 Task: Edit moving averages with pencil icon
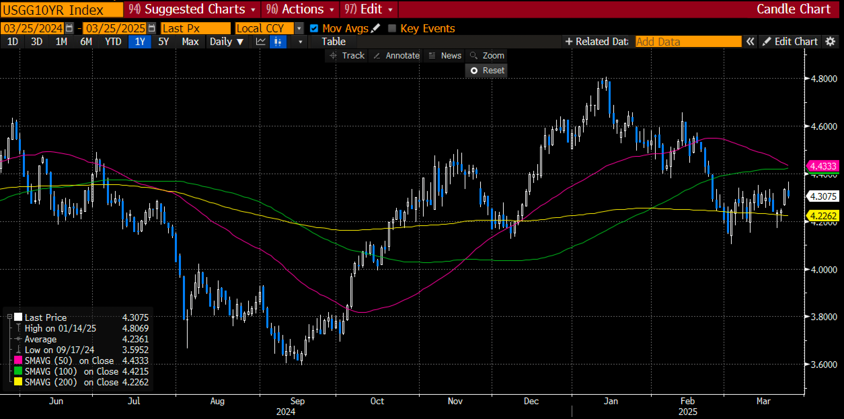pyautogui.click(x=376, y=28)
